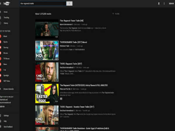Open the Marvel Entertainment channel link
This screenshot has height=131, width=175.
click(x=66, y=24)
